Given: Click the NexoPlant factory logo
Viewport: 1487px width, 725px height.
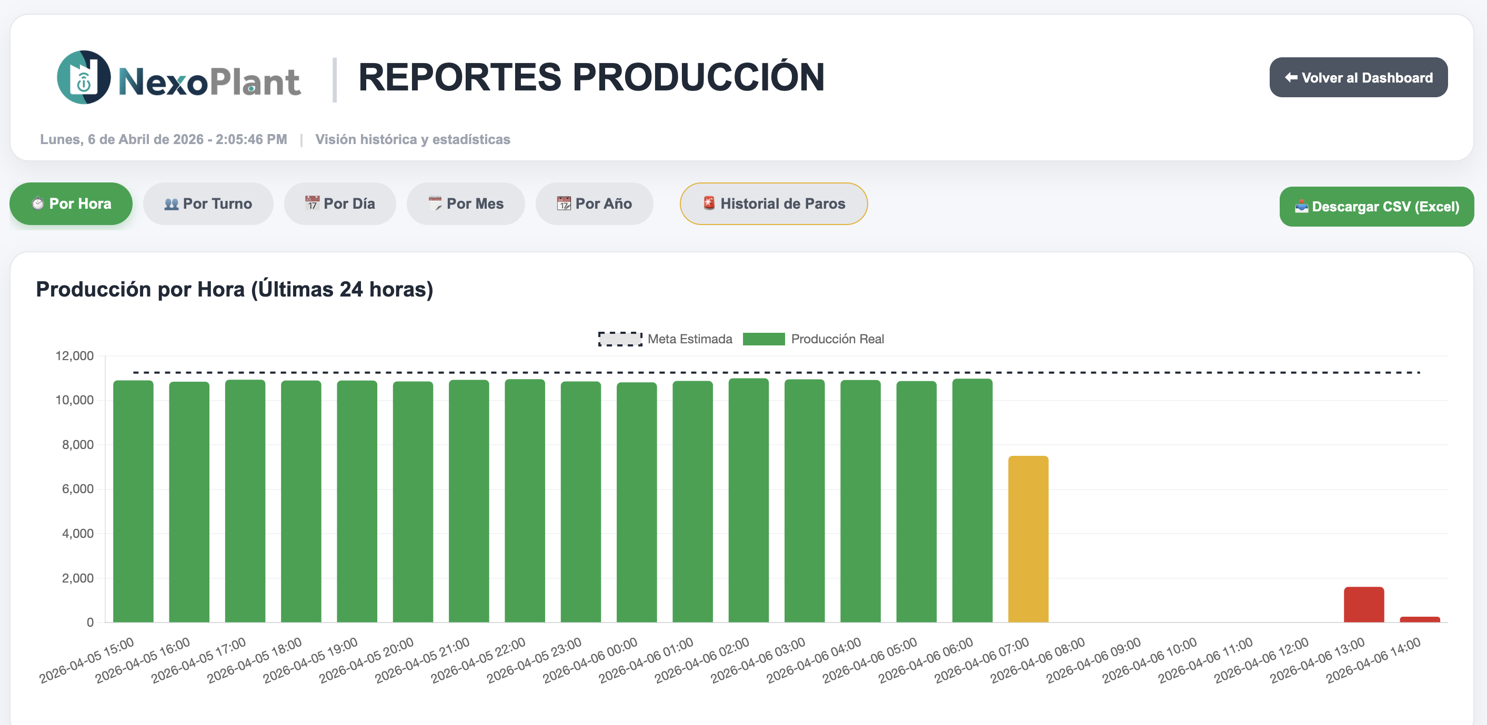Looking at the screenshot, I should click(x=84, y=78).
